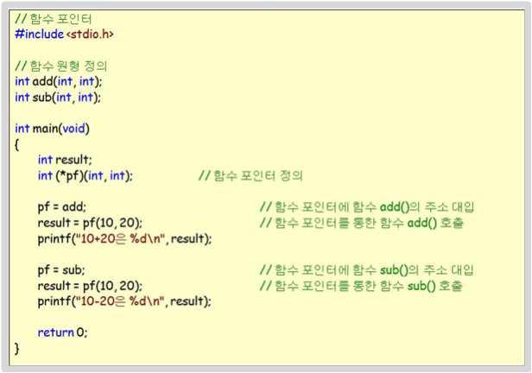
Task: Click the add() 주소 대입 comment
Action: (367, 207)
